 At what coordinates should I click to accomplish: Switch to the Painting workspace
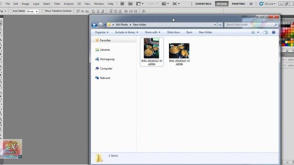[238, 4]
